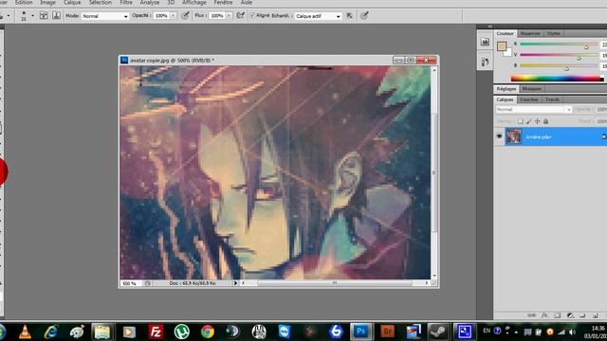Click the 500 % zoom field in document status bar
Image resolution: width=607 pixels, height=341 pixels.
click(x=131, y=283)
